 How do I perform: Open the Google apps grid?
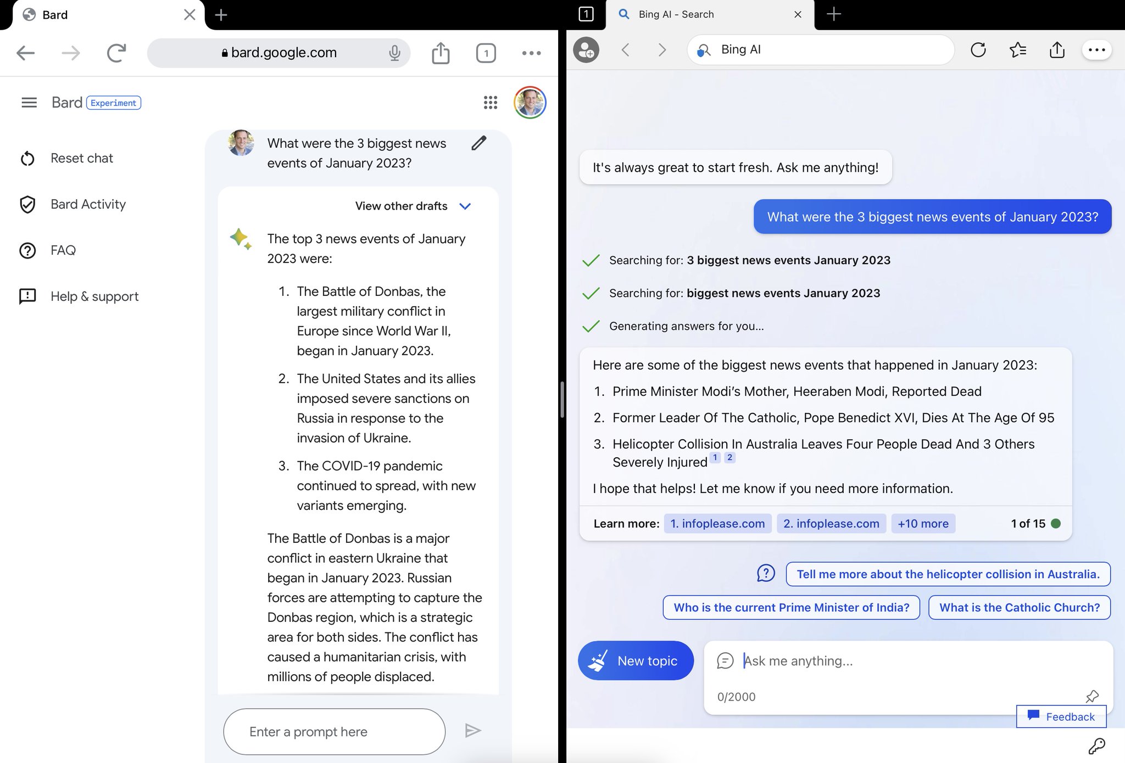[x=491, y=103]
